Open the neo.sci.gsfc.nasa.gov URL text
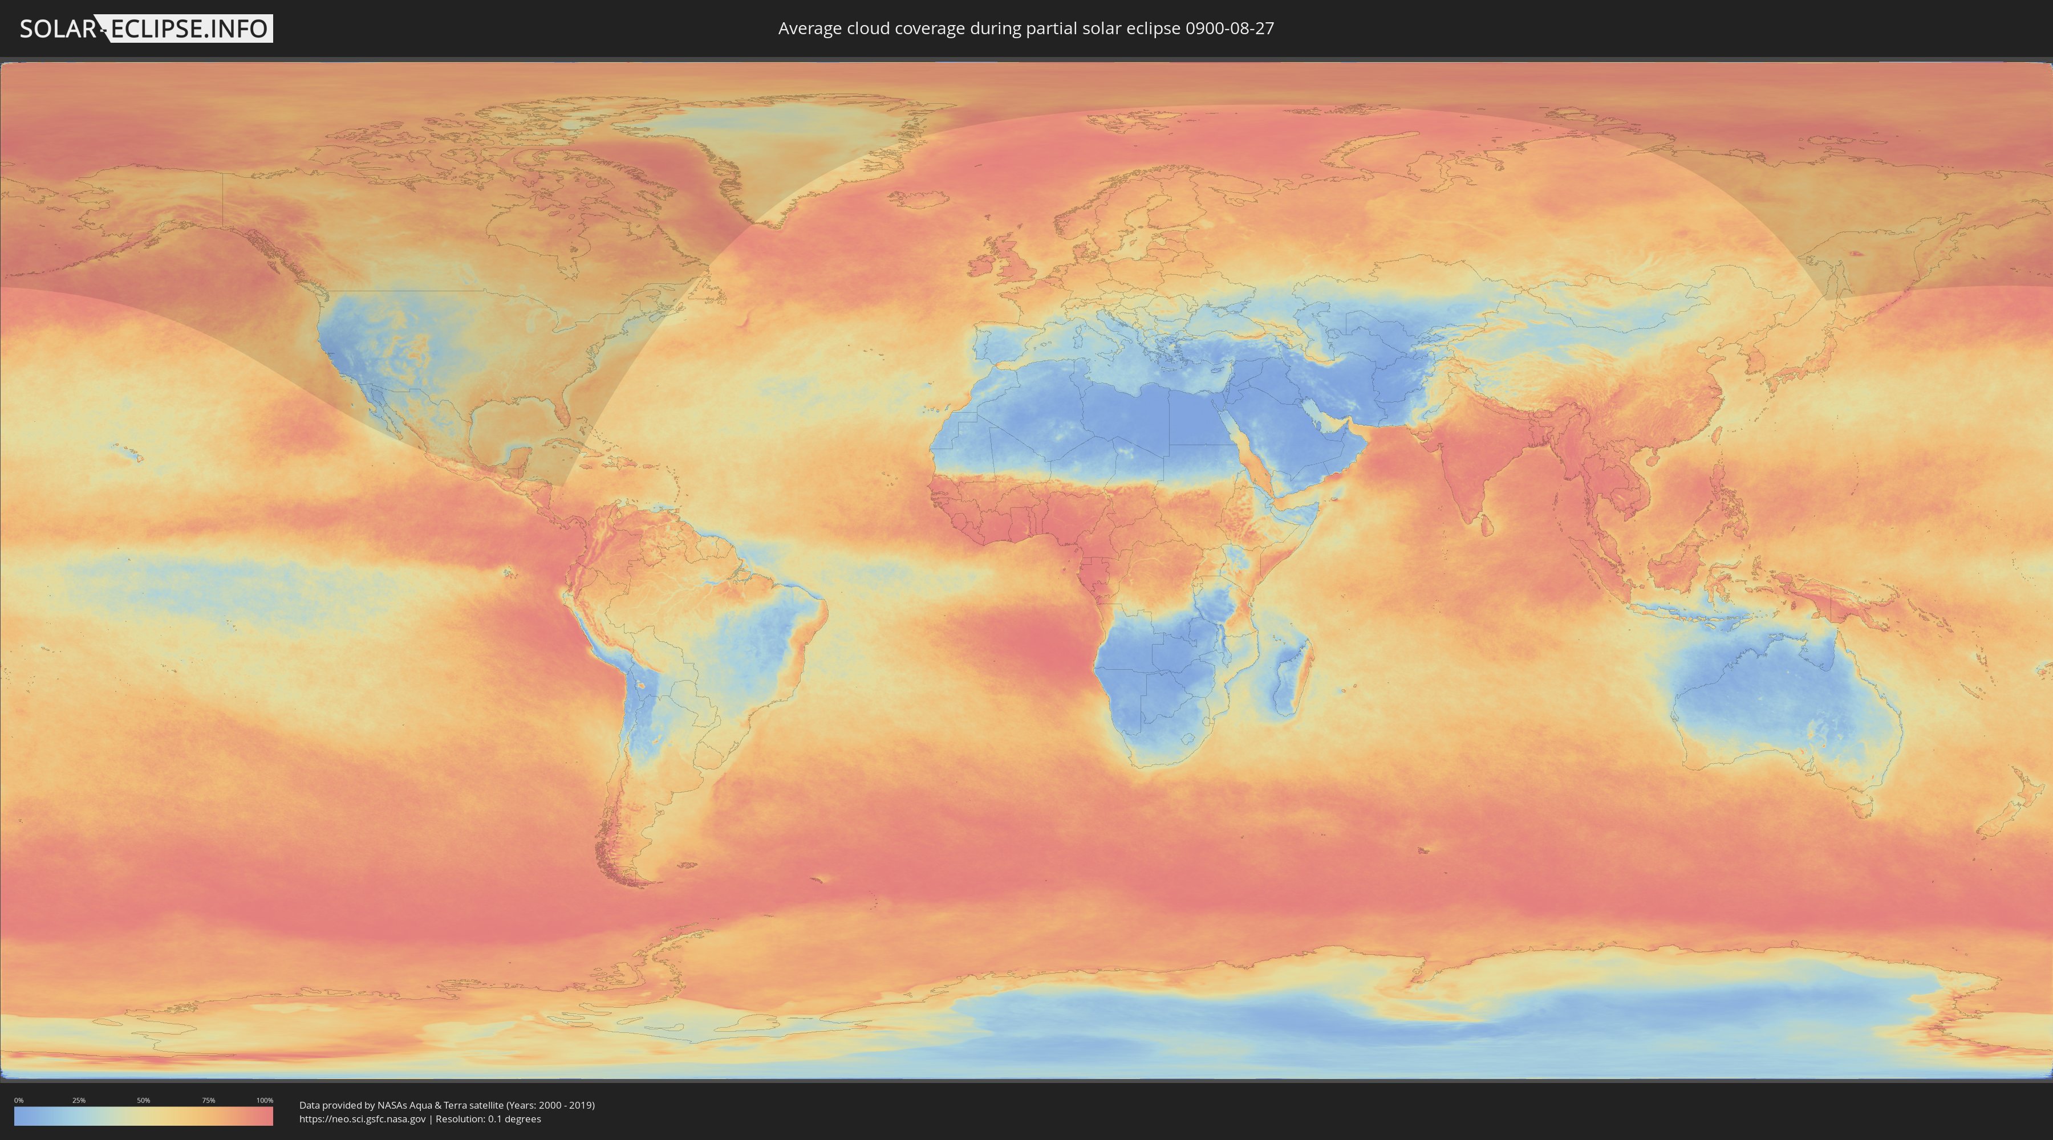This screenshot has width=2053, height=1140. [x=362, y=1119]
